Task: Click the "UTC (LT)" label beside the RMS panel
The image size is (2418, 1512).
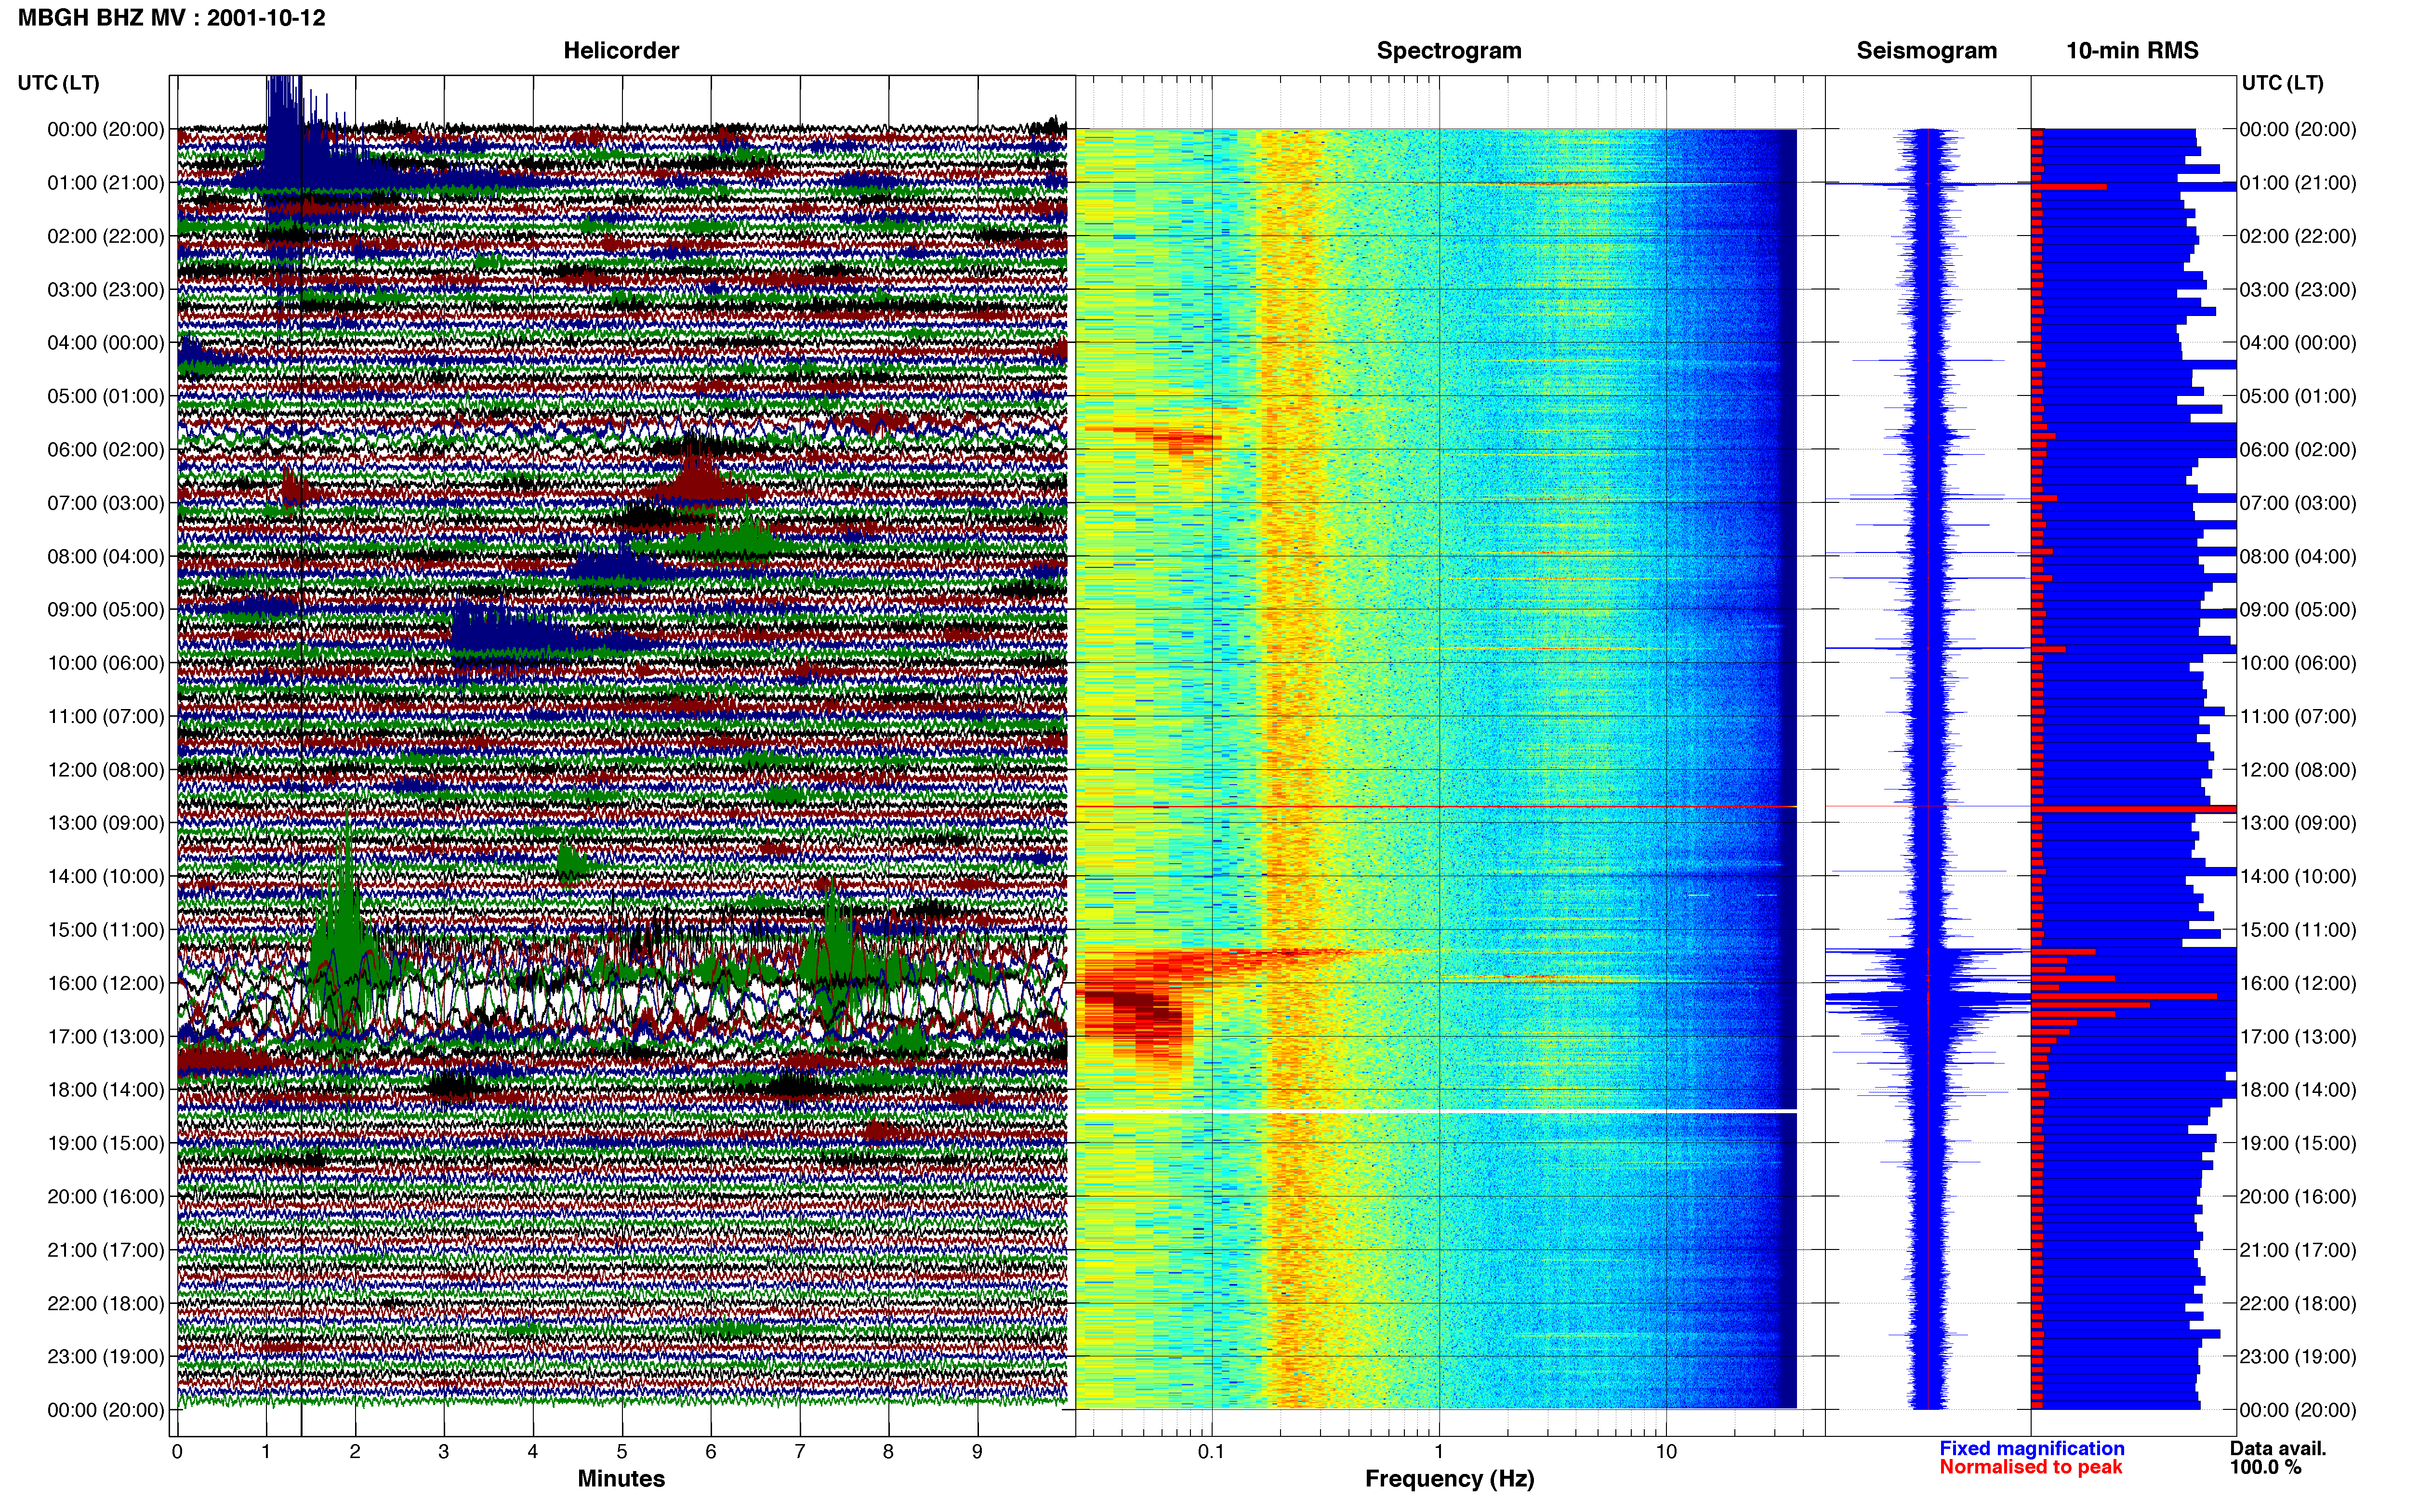Action: (2282, 83)
